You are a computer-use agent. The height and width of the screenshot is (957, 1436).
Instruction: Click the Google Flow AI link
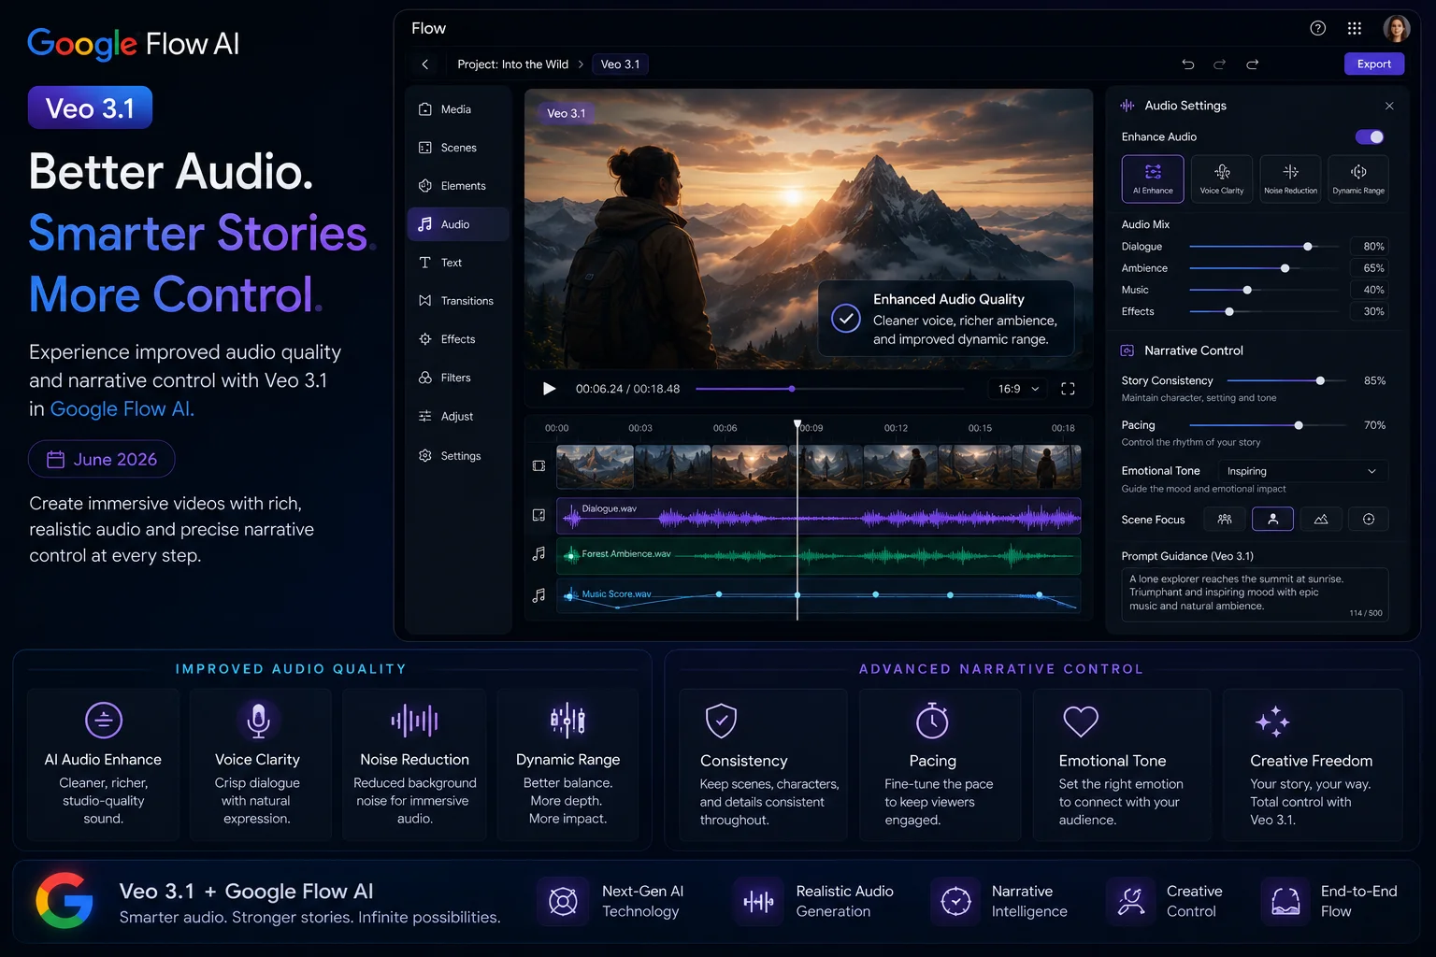(x=122, y=409)
